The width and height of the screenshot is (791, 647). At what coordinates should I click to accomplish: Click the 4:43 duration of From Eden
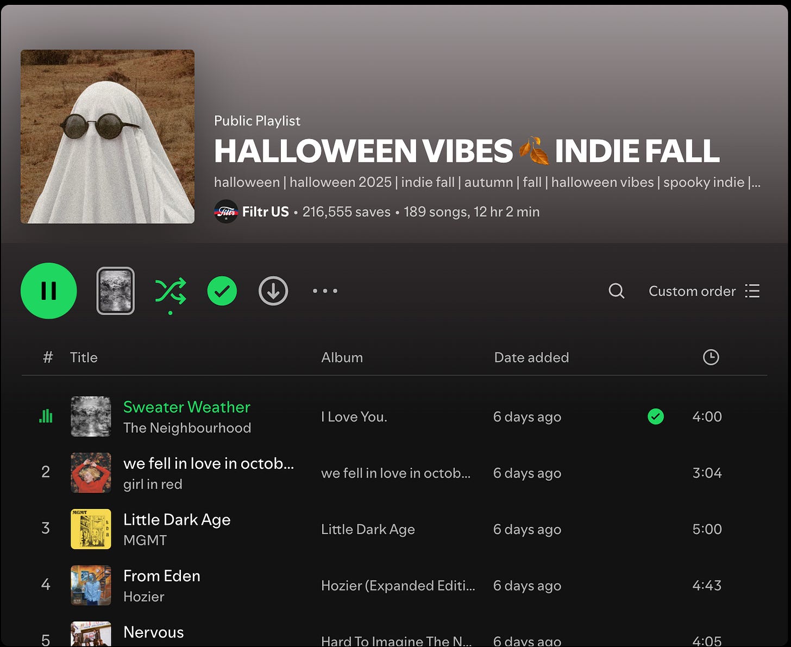click(x=707, y=585)
